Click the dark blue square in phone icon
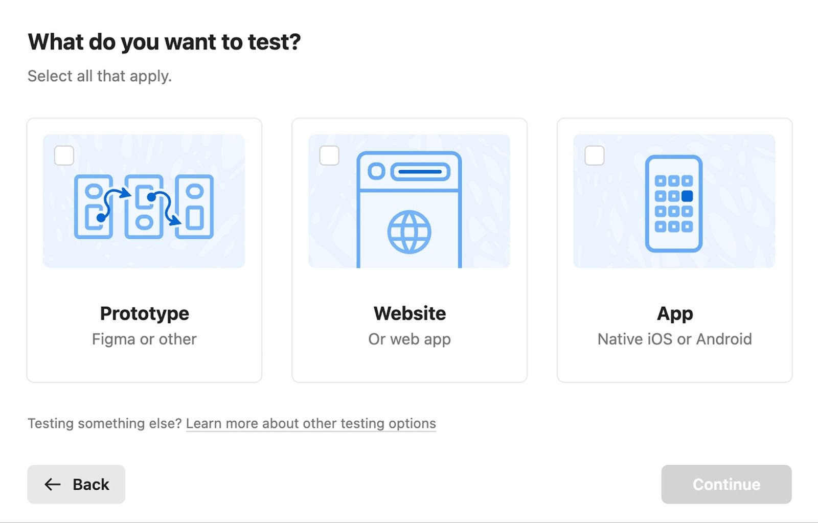The height and width of the screenshot is (523, 818). point(687,196)
